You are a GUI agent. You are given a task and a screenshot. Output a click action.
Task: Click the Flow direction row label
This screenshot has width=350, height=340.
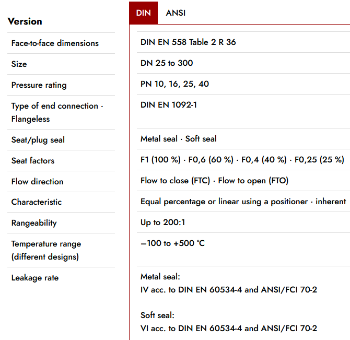[x=38, y=182]
